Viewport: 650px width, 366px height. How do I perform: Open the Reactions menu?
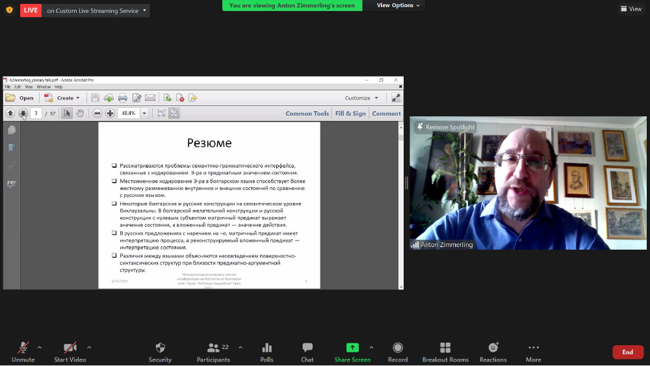click(x=493, y=352)
